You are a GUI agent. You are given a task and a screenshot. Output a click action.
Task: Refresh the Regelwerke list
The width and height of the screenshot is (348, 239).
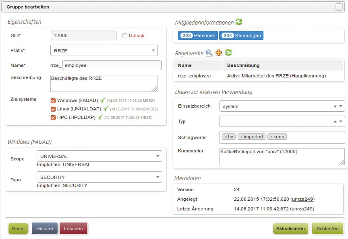[x=228, y=53]
